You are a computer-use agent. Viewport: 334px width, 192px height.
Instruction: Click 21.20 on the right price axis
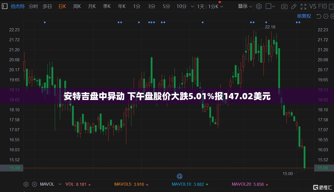pyautogui.click(x=323, y=50)
